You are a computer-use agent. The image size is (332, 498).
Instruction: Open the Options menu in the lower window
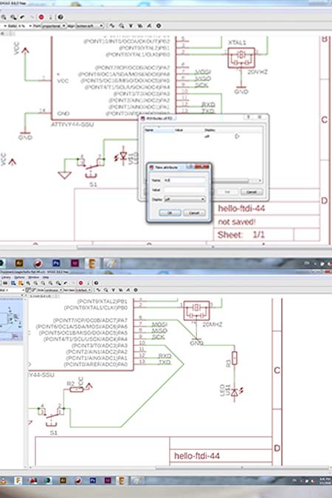[x=19, y=277]
